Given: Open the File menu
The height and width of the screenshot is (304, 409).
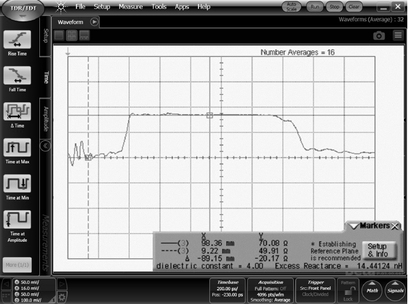Looking at the screenshot, I should (80, 6).
